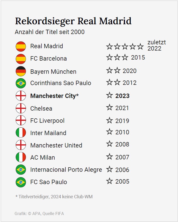Click the Grafik APA Quelle FIFA credit
This screenshot has width=178, height=222.
[x=39, y=213]
